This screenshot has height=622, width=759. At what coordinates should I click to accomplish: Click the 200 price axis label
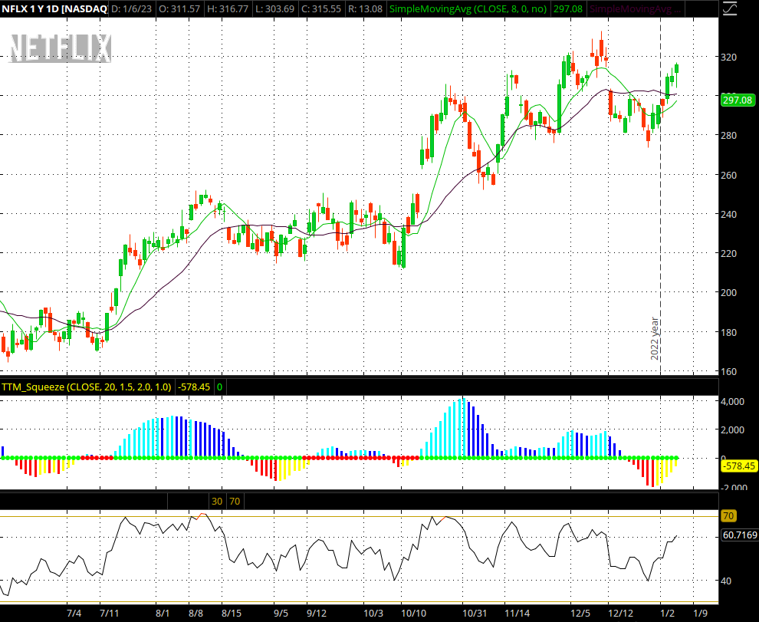[x=728, y=292]
